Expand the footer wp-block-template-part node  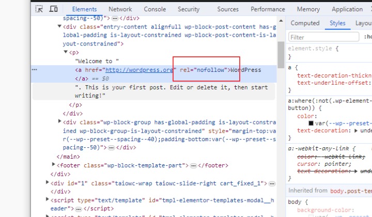(53, 164)
